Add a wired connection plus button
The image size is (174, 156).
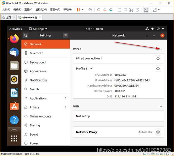[x=161, y=49]
